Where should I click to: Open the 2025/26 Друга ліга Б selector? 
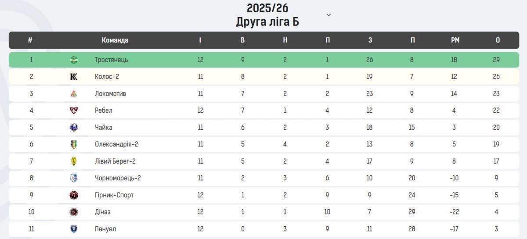click(x=267, y=15)
